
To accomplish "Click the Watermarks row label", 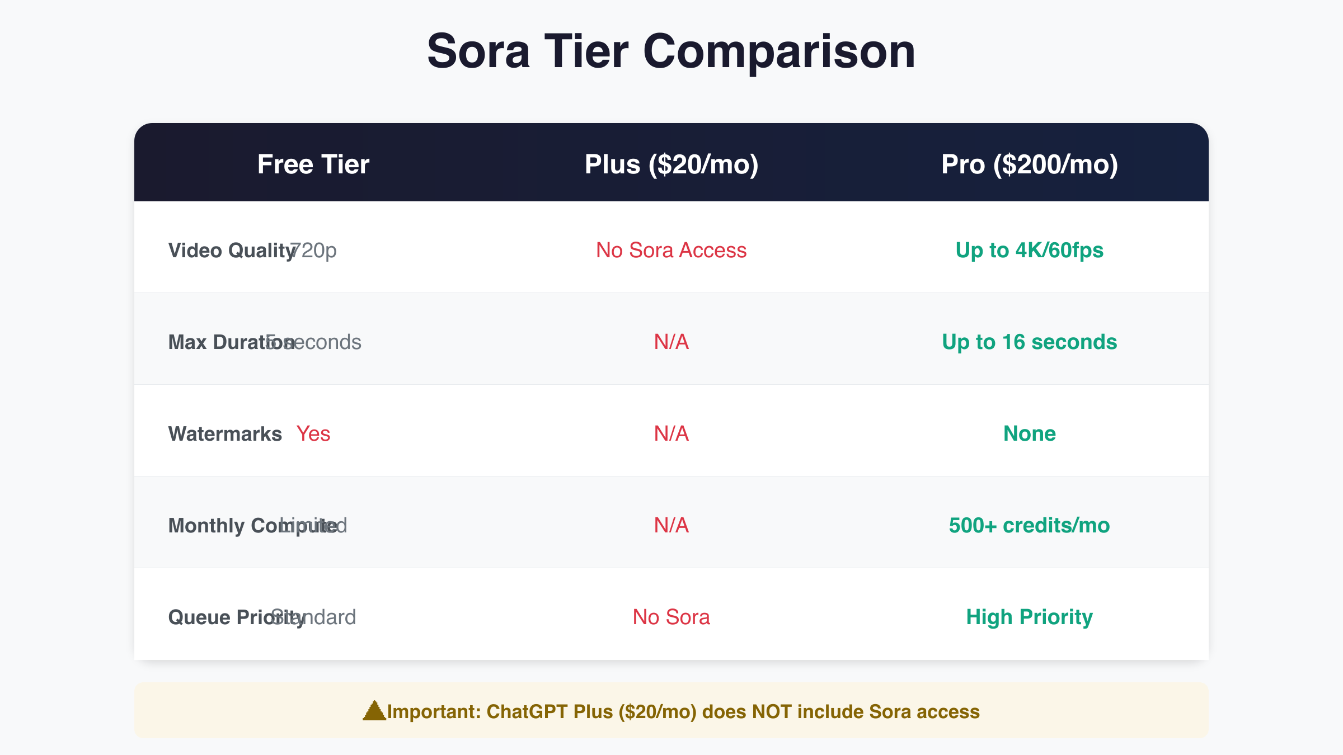I will pyautogui.click(x=225, y=434).
